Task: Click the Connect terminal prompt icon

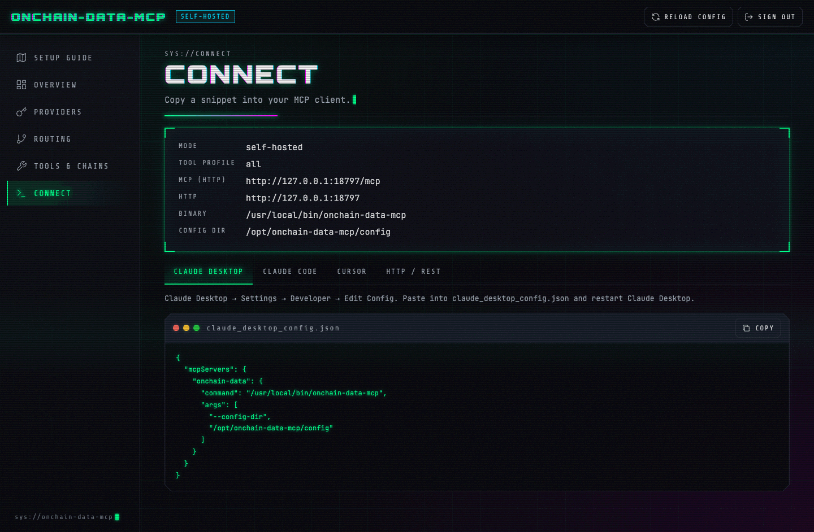Action: tap(21, 193)
